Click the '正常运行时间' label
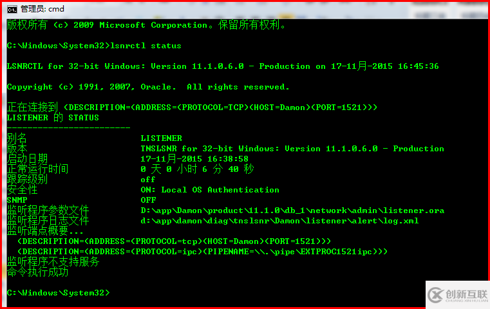 (x=37, y=169)
